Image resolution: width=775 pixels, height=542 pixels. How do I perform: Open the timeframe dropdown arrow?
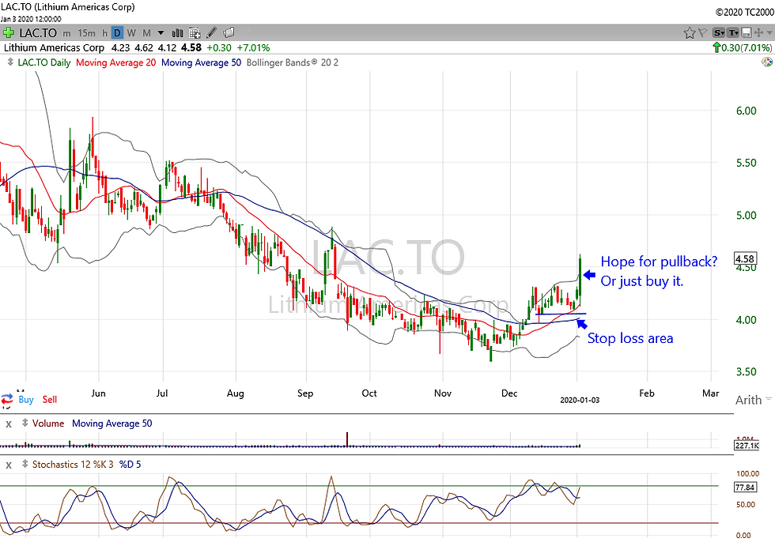pyautogui.click(x=161, y=33)
